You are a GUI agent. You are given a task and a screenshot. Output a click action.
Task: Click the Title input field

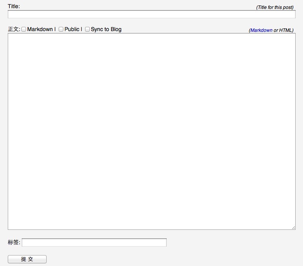coord(151,14)
